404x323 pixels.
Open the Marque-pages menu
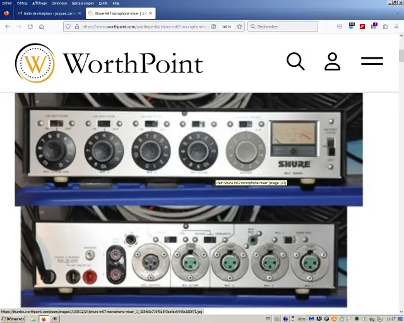click(x=83, y=3)
